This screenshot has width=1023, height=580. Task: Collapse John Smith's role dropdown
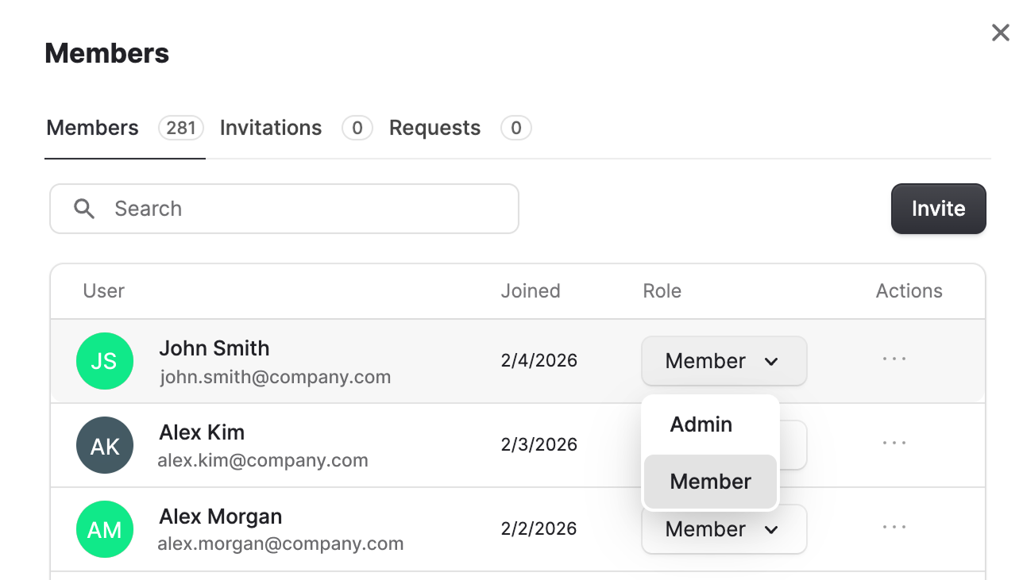coord(723,361)
